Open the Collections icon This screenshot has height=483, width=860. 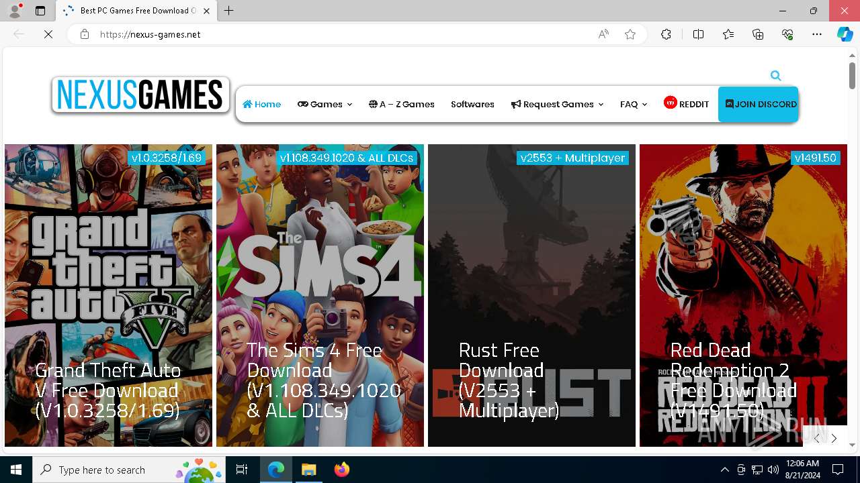pyautogui.click(x=758, y=34)
